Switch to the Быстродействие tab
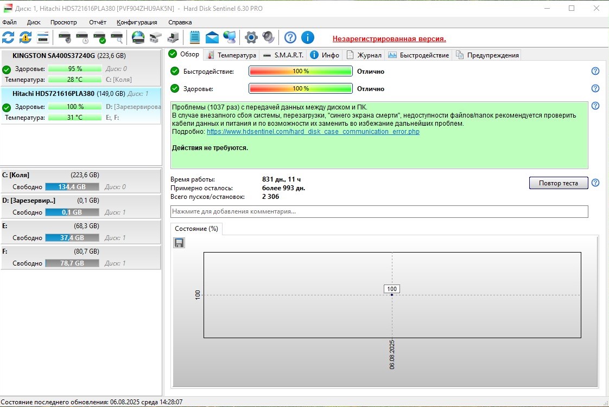Screen dimensions: 609x407 click(x=418, y=55)
